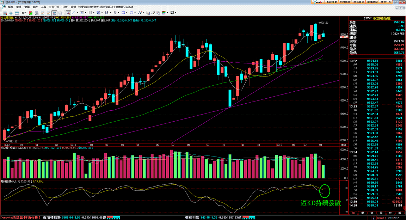Screen dimensions: 406x220
Task: Click the connection antenna status icon
Action: tap(373, 218)
